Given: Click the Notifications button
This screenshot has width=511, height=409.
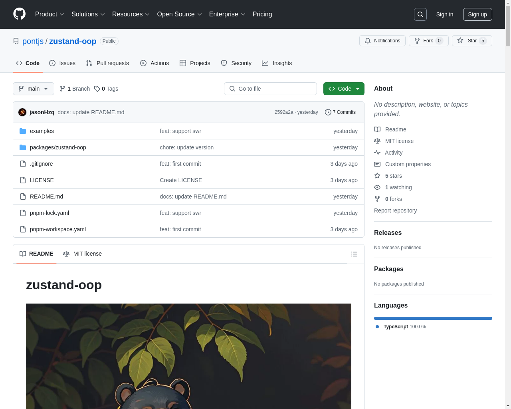Looking at the screenshot, I should point(382,41).
